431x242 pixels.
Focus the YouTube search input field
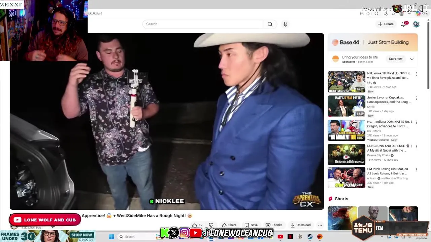click(203, 24)
